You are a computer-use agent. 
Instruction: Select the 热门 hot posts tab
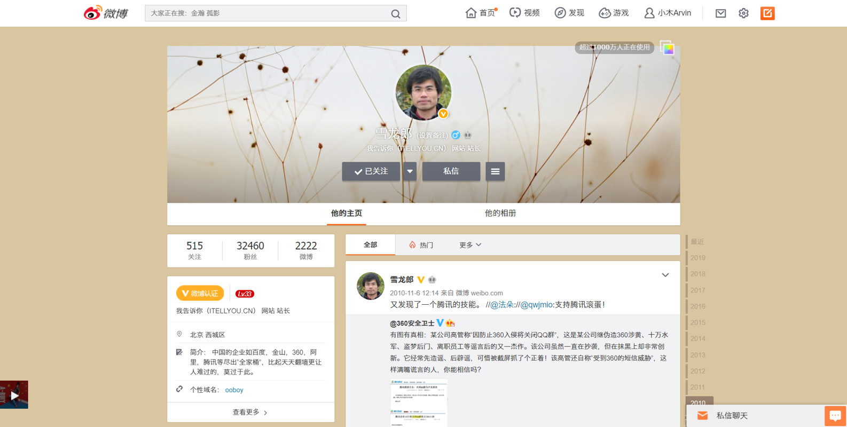(x=421, y=245)
